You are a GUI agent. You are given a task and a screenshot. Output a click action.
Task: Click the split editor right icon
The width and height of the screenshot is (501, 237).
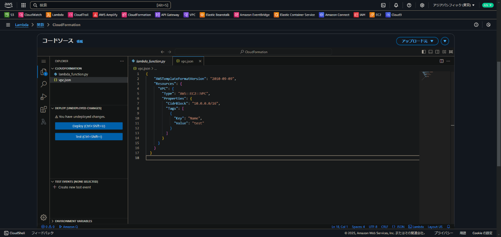coord(442,61)
